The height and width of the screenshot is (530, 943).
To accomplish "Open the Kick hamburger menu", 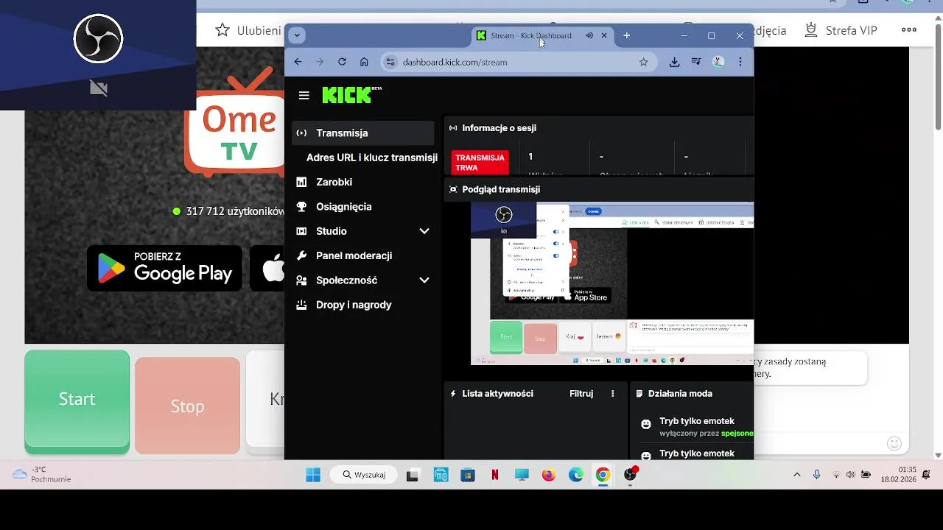I will coord(304,96).
